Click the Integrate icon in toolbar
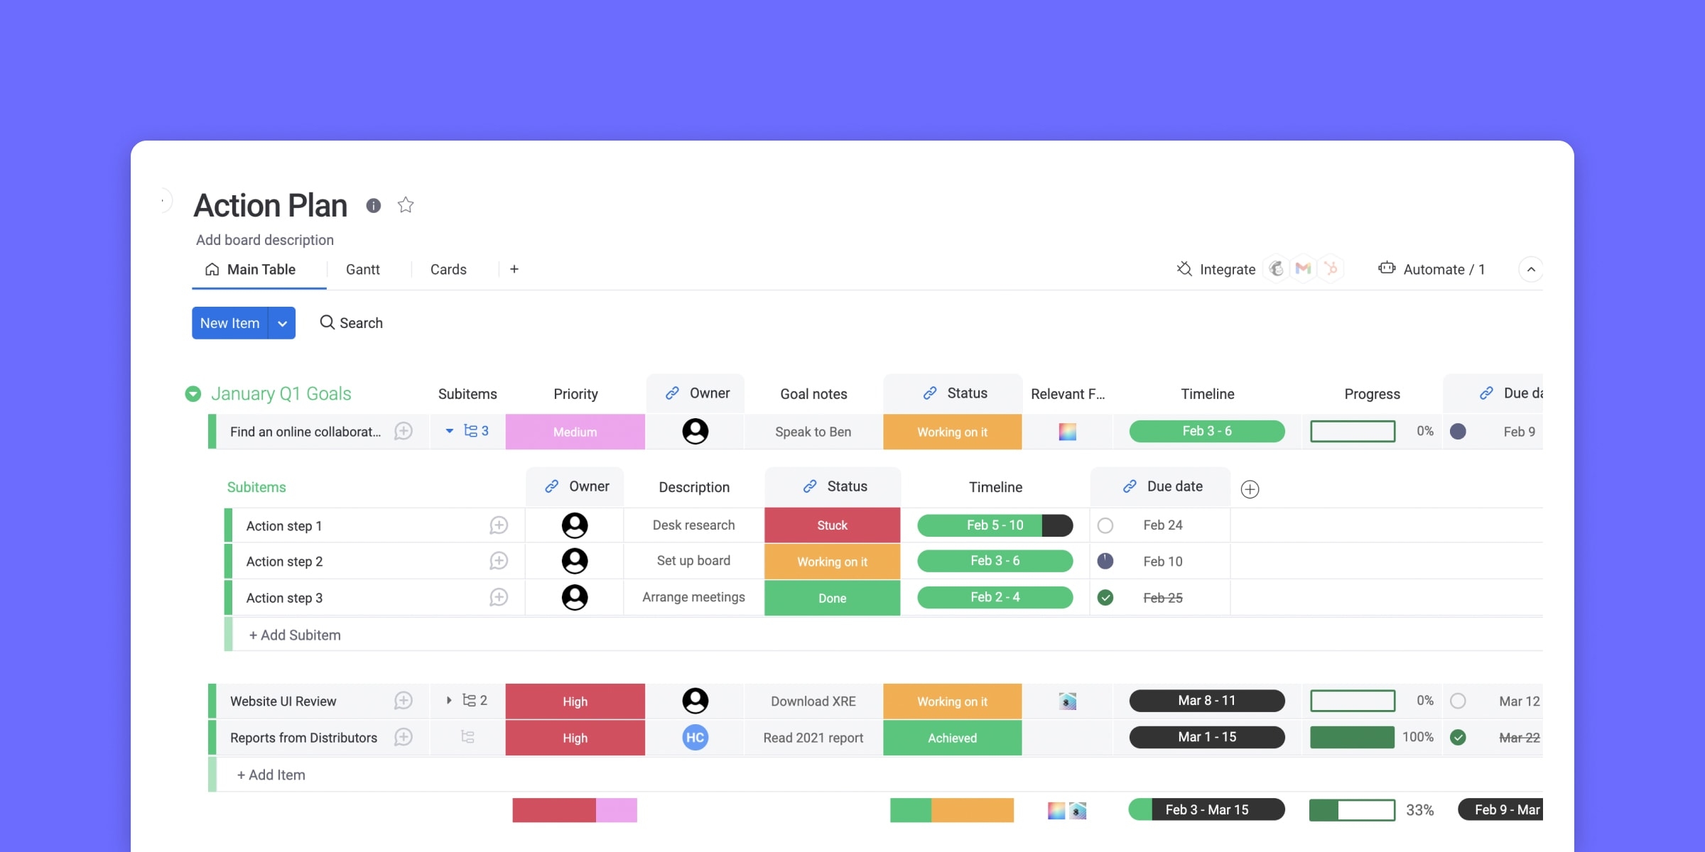 pyautogui.click(x=1184, y=268)
